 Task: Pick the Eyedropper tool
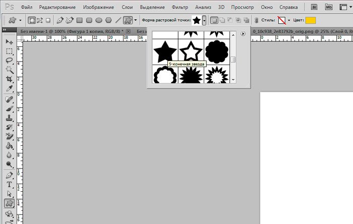9,89
